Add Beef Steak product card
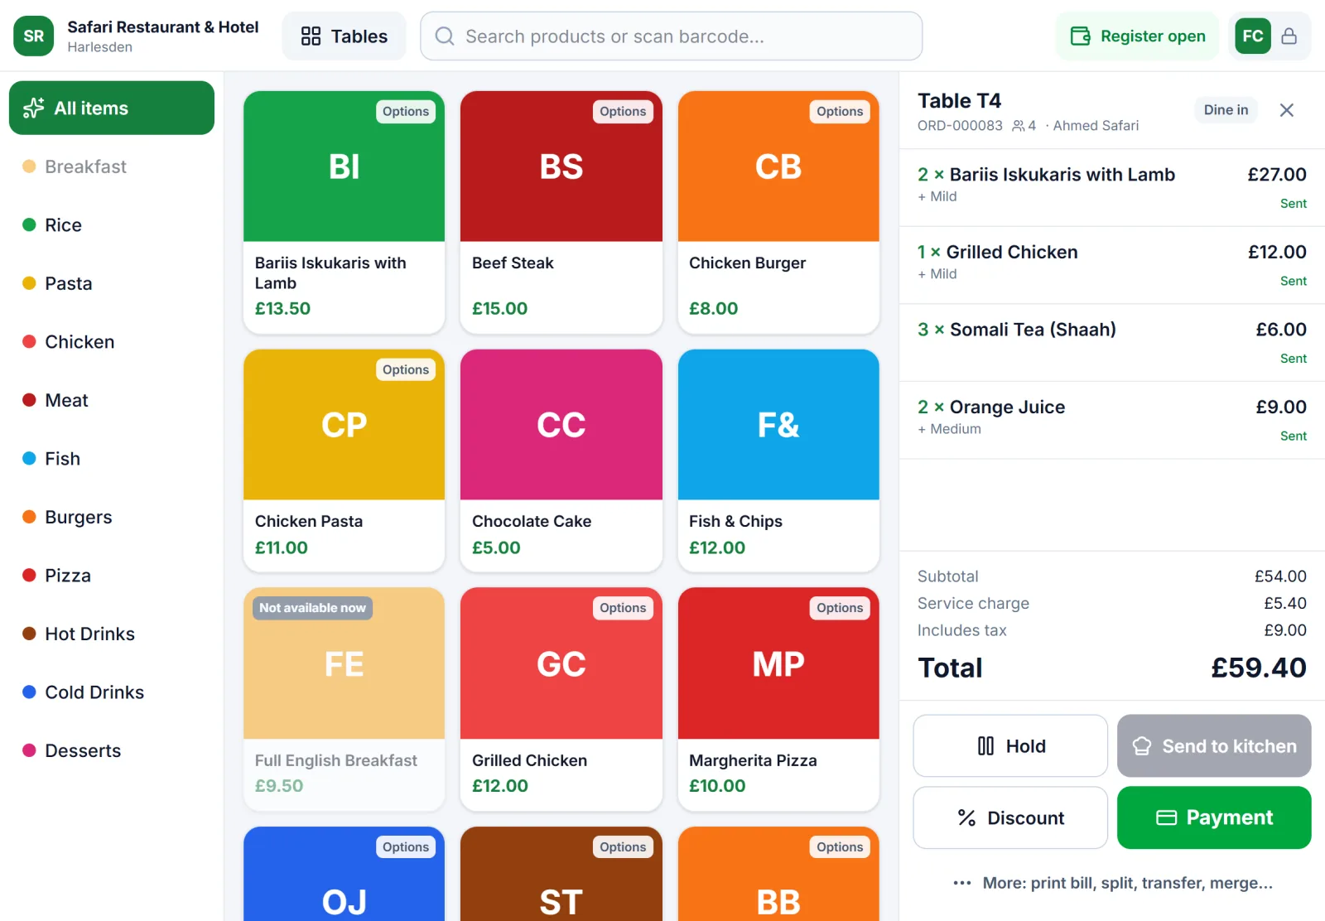The image size is (1325, 921). coord(561,212)
